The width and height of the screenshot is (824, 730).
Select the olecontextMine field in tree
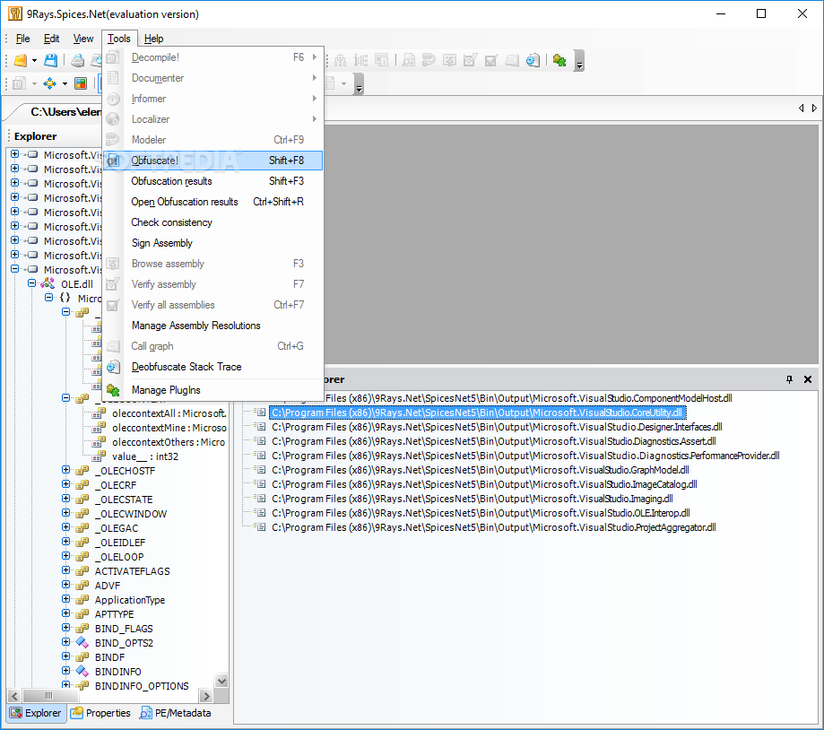(169, 428)
